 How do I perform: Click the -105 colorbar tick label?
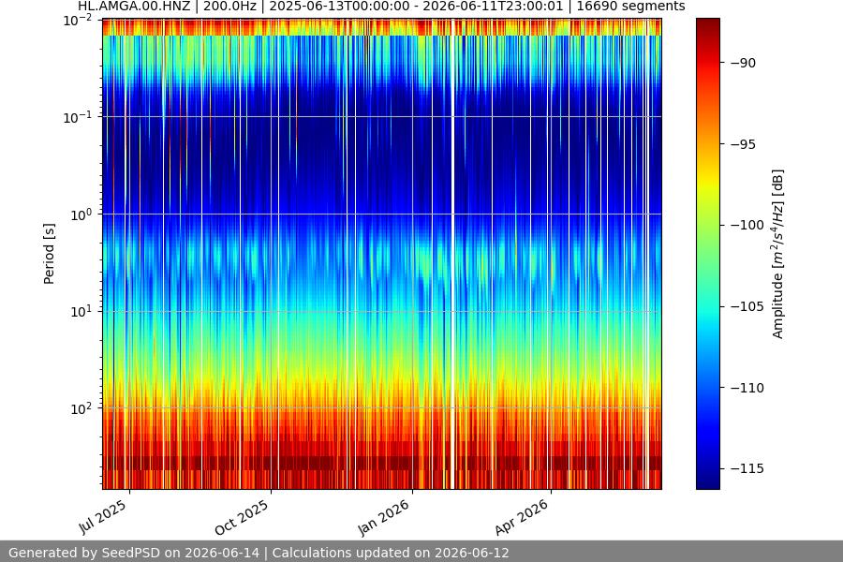click(x=747, y=306)
